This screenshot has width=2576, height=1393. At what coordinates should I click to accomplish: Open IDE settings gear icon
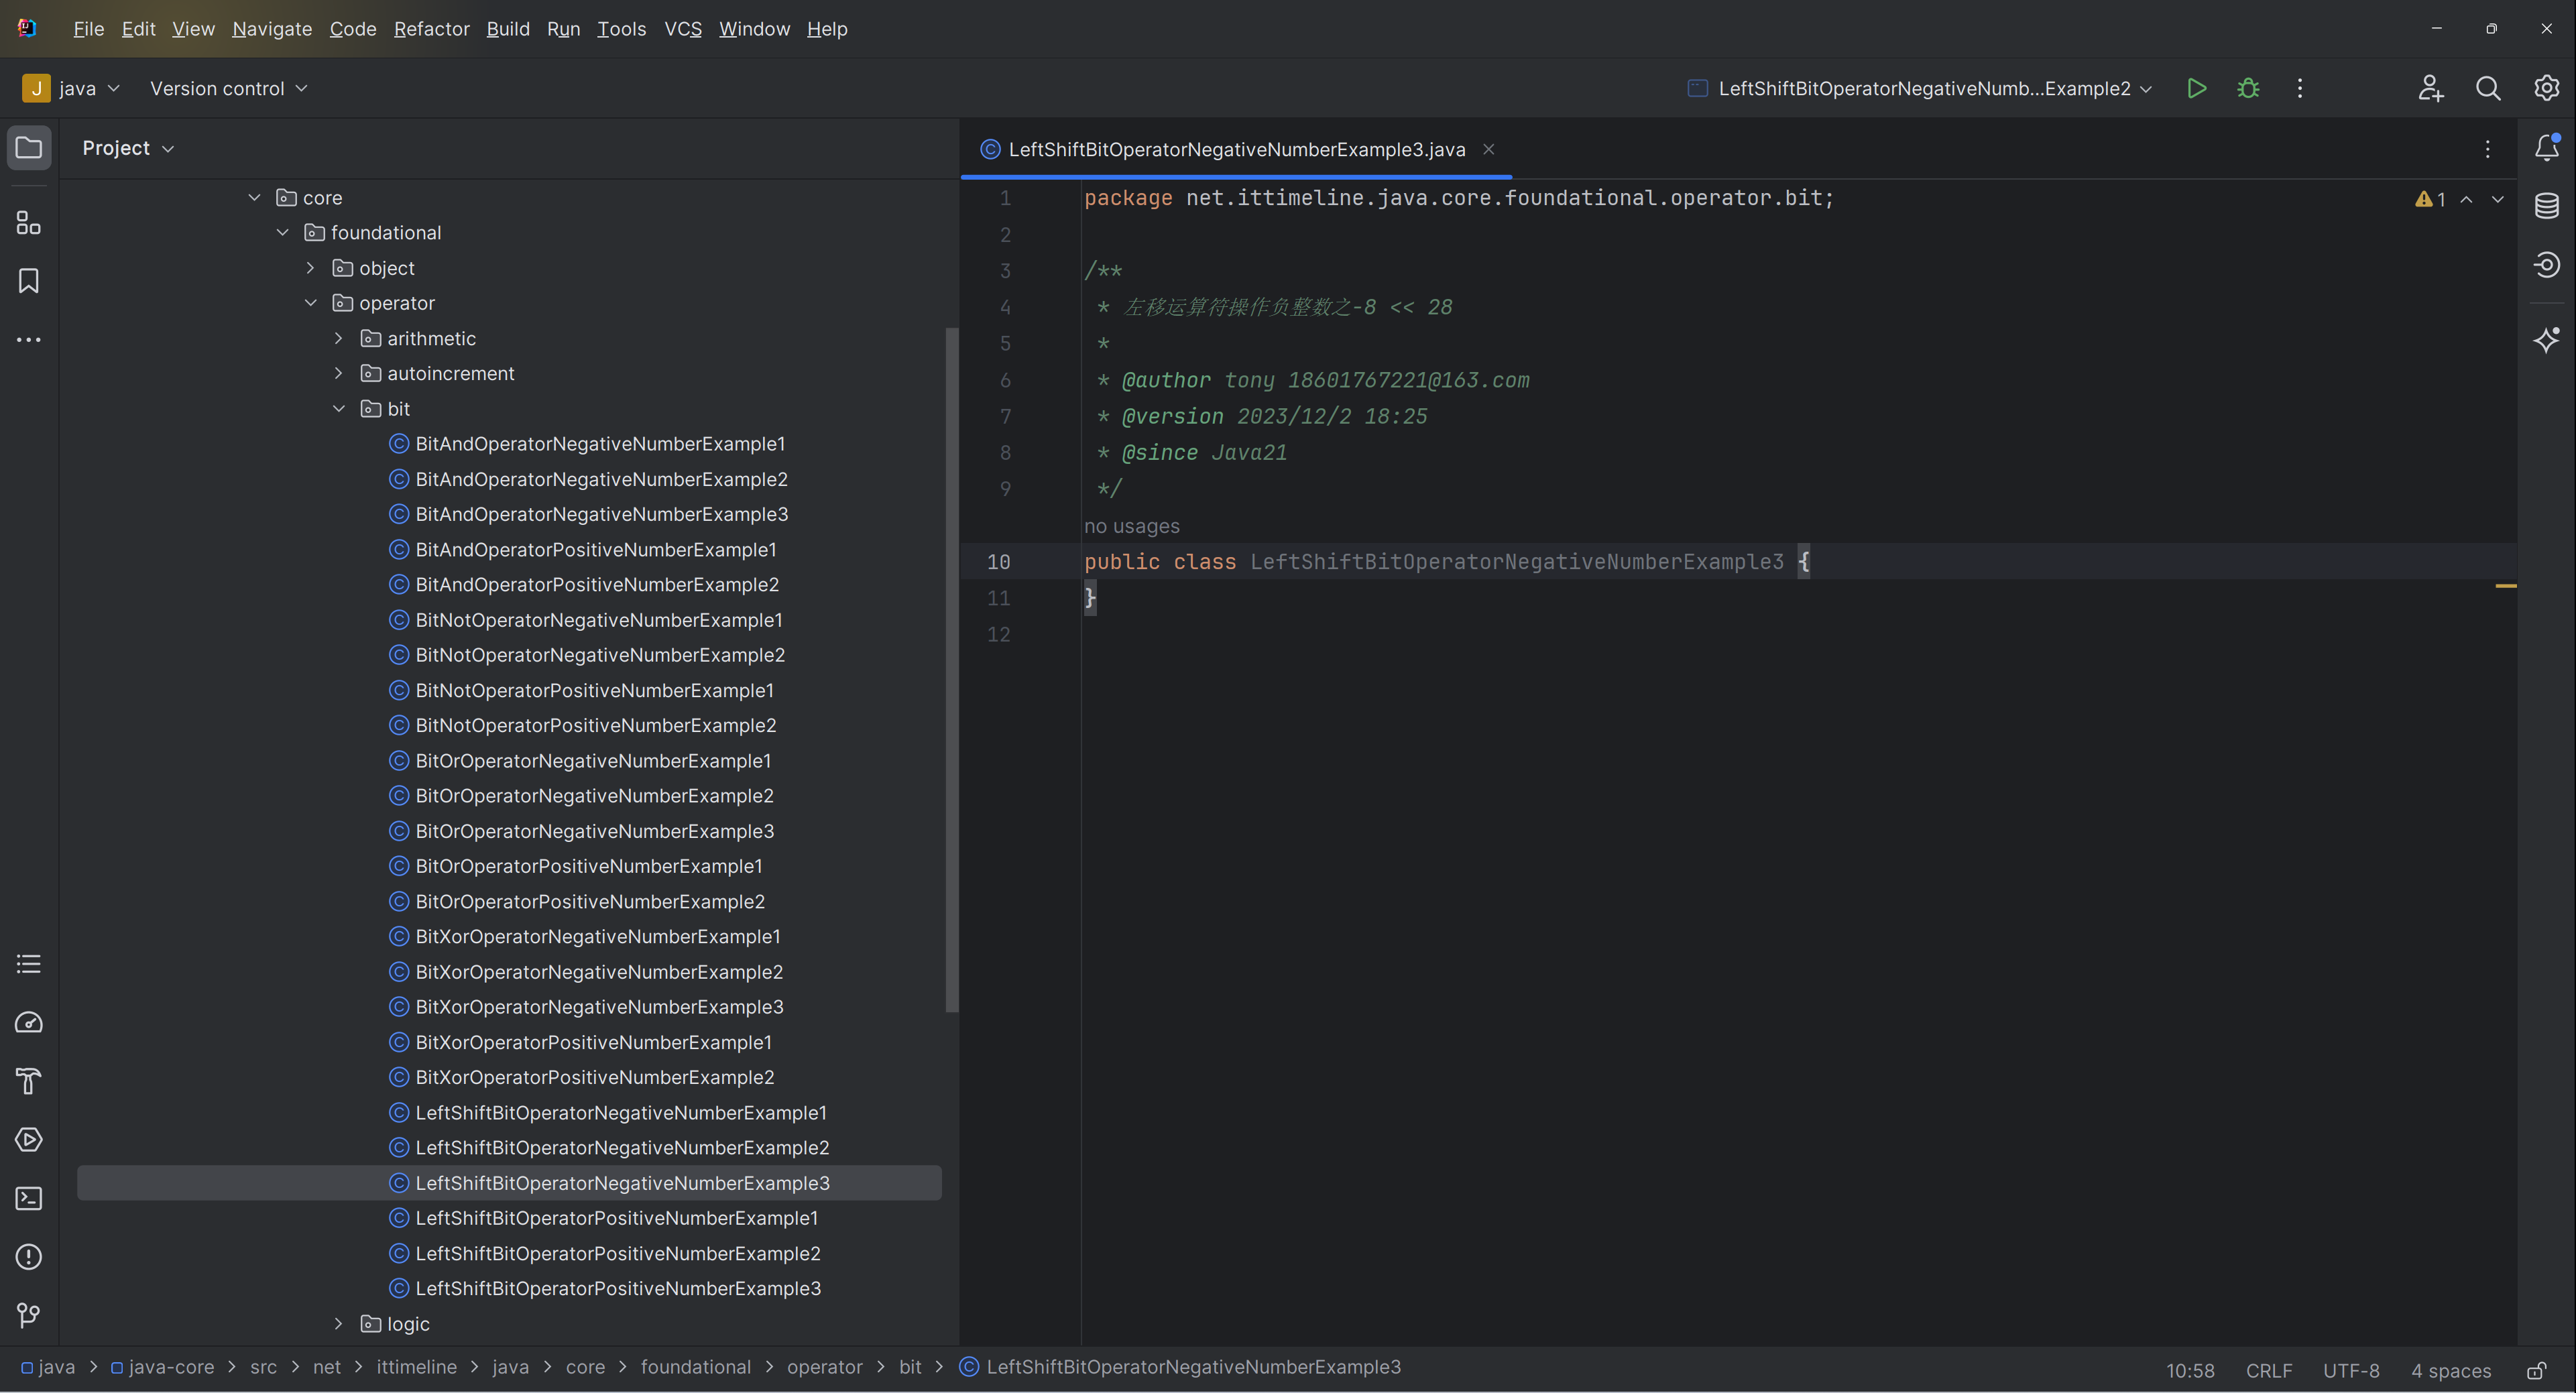2546,88
